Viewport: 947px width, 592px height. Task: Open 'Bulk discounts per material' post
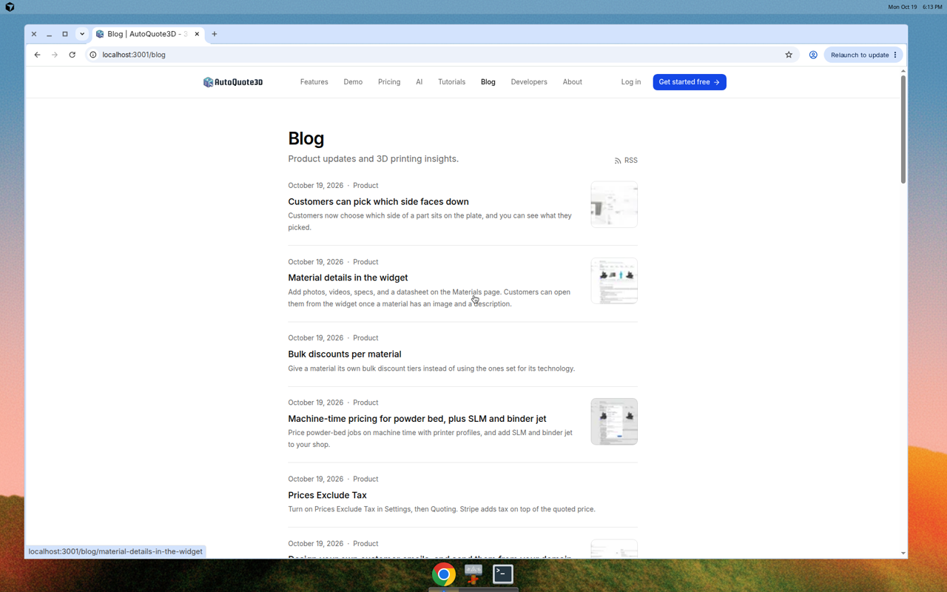[345, 354]
